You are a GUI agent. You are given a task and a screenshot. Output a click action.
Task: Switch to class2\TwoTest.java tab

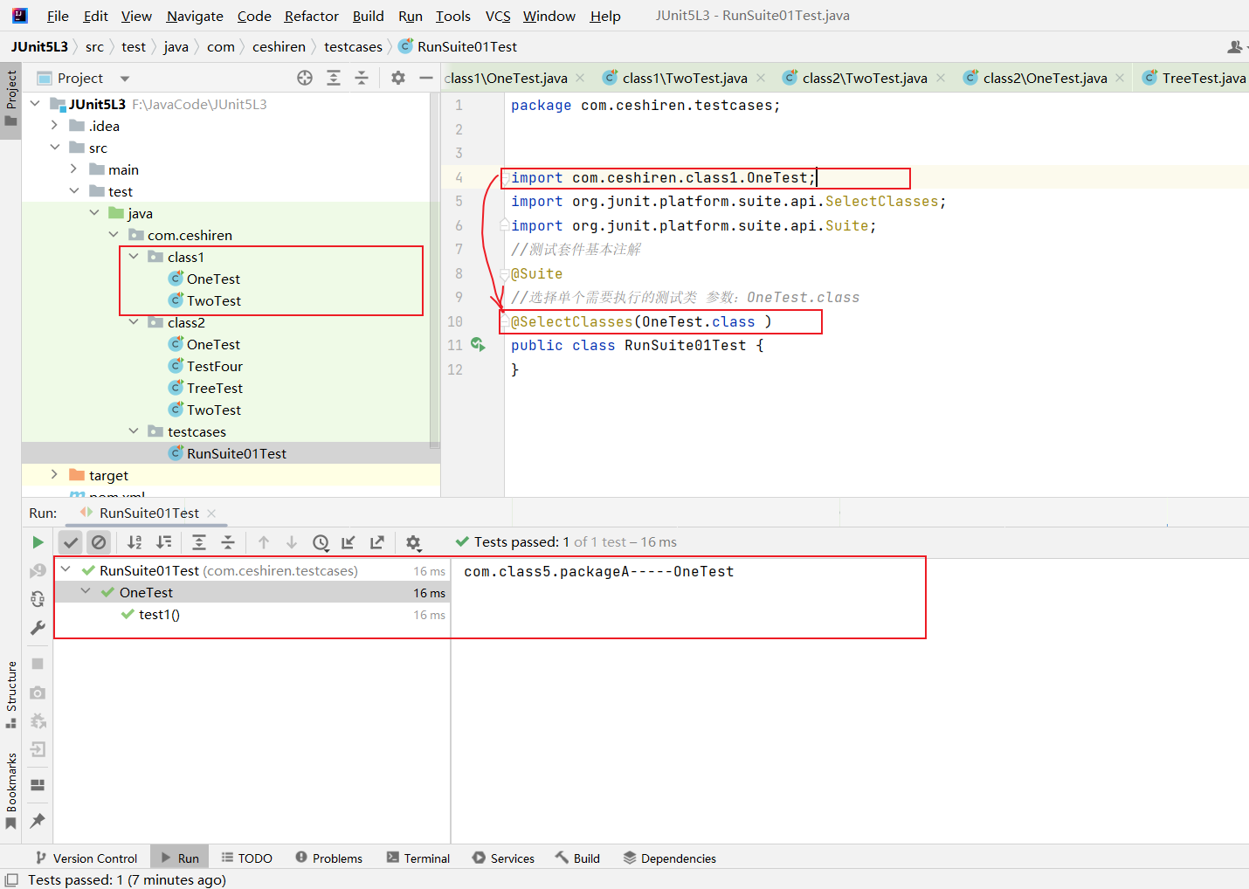863,79
